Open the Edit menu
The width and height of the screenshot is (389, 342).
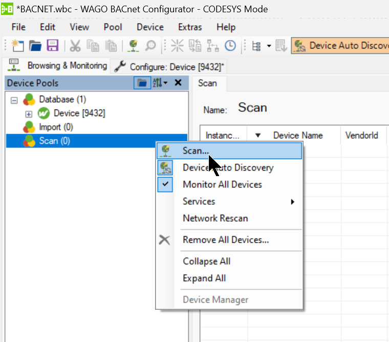click(48, 27)
